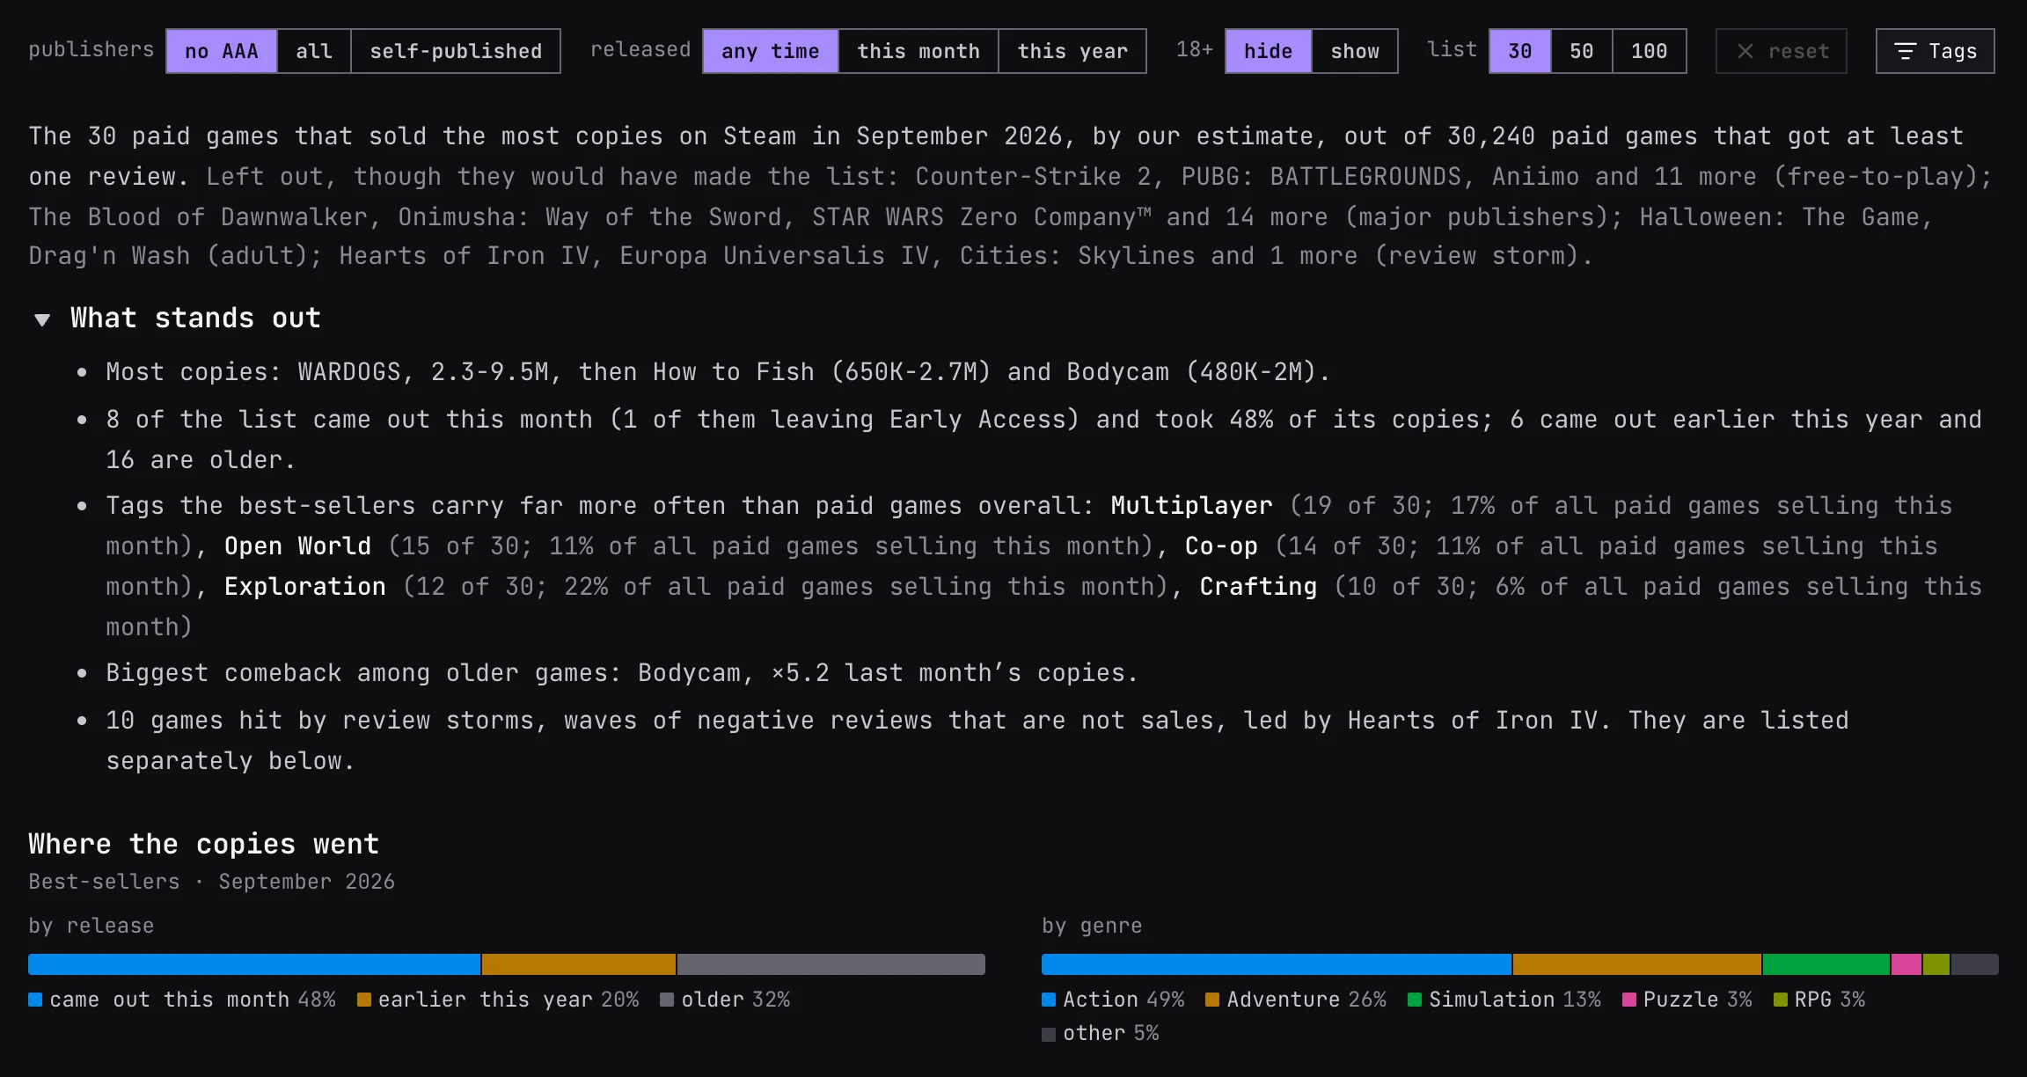Show 18+ games
This screenshot has height=1077, width=2027.
[x=1355, y=51]
